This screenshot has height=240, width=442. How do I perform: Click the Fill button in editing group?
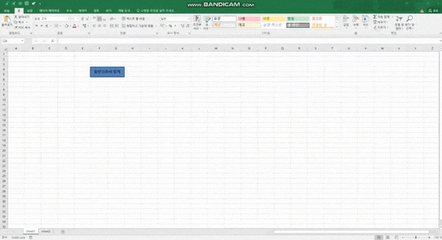click(x=381, y=22)
